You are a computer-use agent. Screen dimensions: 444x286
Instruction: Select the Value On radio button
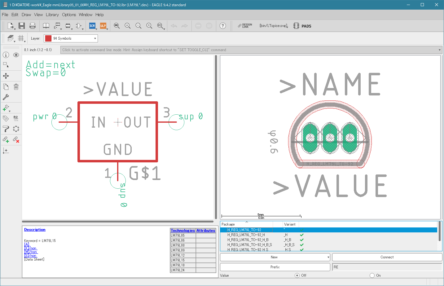pos(372,275)
